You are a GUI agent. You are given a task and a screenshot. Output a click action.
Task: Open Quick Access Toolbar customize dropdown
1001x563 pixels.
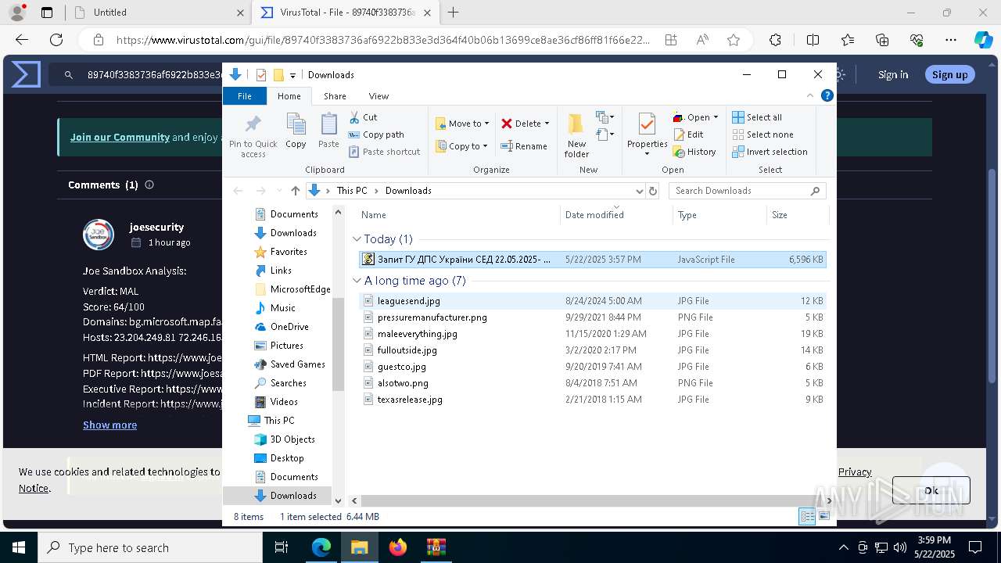tap(292, 75)
